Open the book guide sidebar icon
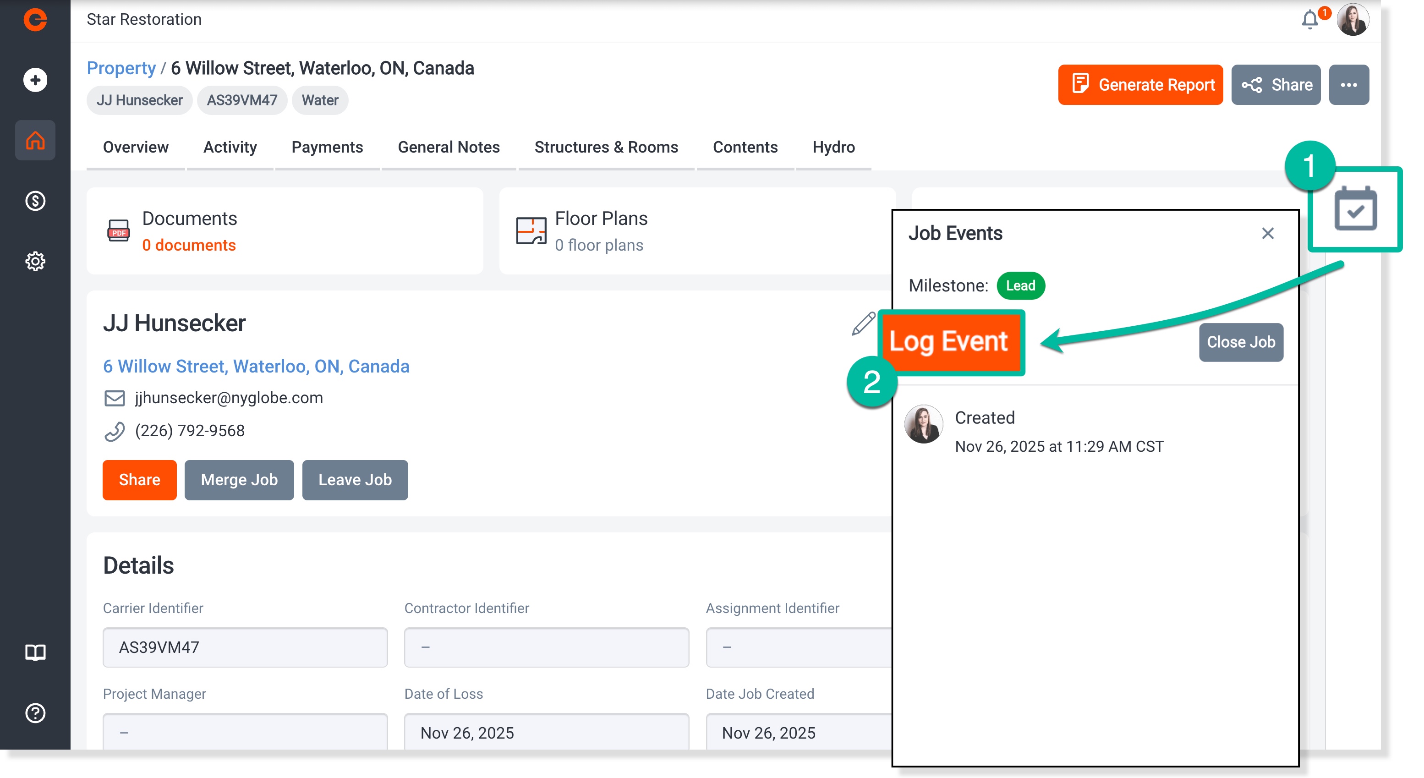 [x=35, y=652]
